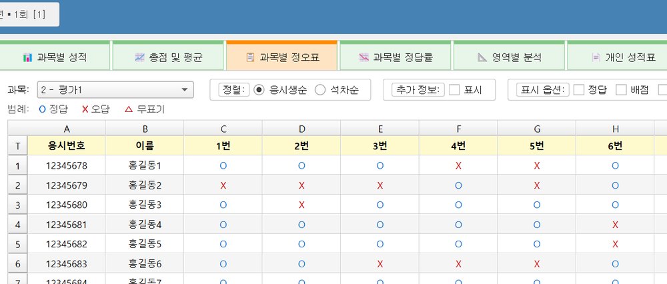Select column header C
The width and height of the screenshot is (667, 284).
(223, 129)
